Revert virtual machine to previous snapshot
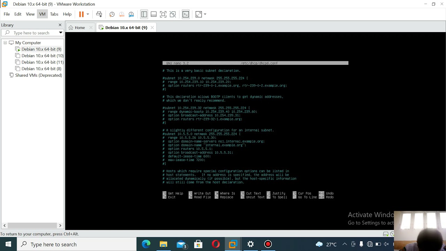This screenshot has width=446, height=251. 122,14
